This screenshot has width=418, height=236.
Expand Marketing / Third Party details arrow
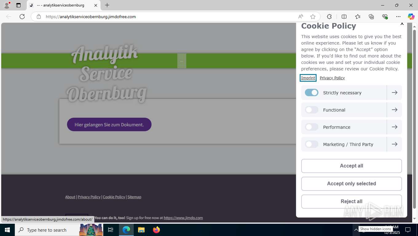(x=395, y=144)
